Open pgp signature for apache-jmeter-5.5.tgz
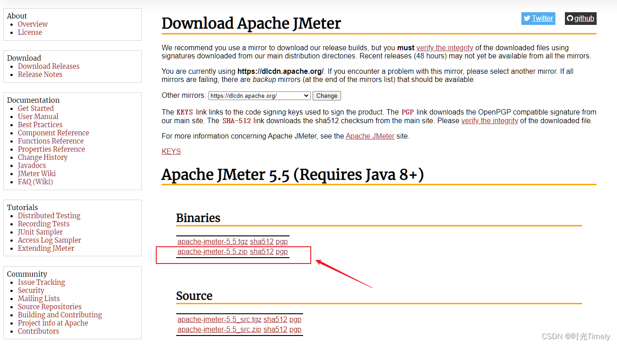Screen dimensions: 617x345 click(282, 242)
